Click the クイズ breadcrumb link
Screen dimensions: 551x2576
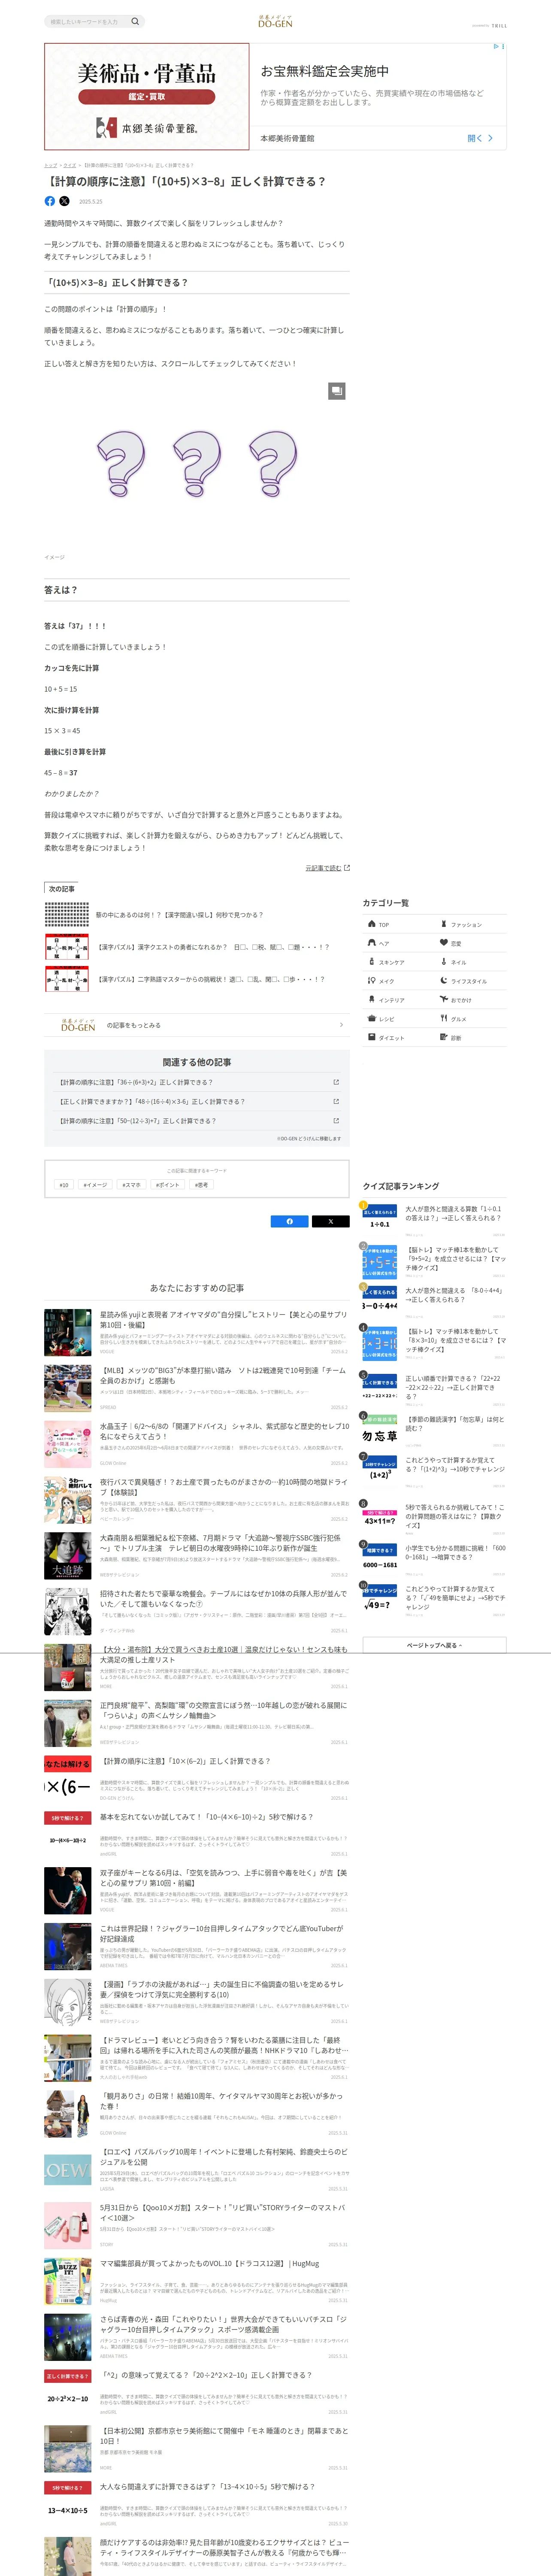coord(70,165)
